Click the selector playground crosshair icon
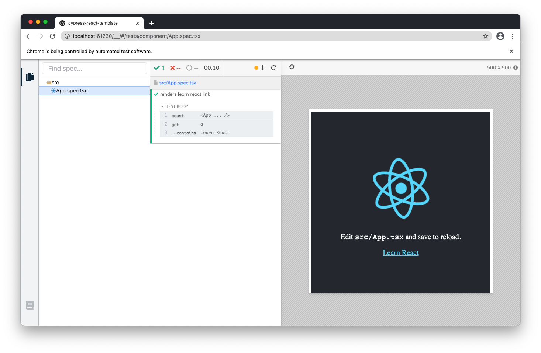 click(x=292, y=67)
